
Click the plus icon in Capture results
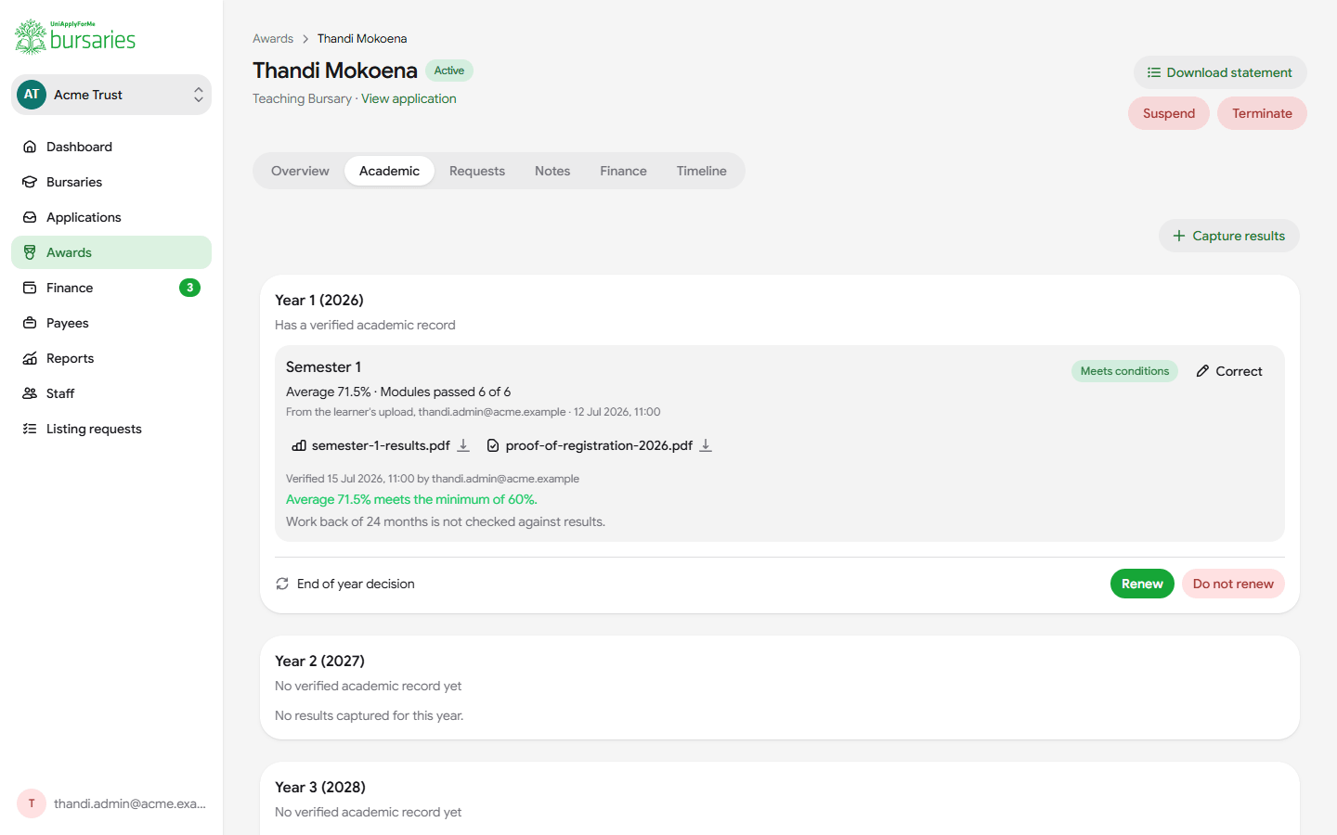(1179, 236)
